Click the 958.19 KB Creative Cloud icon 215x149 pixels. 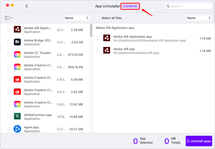17,67
